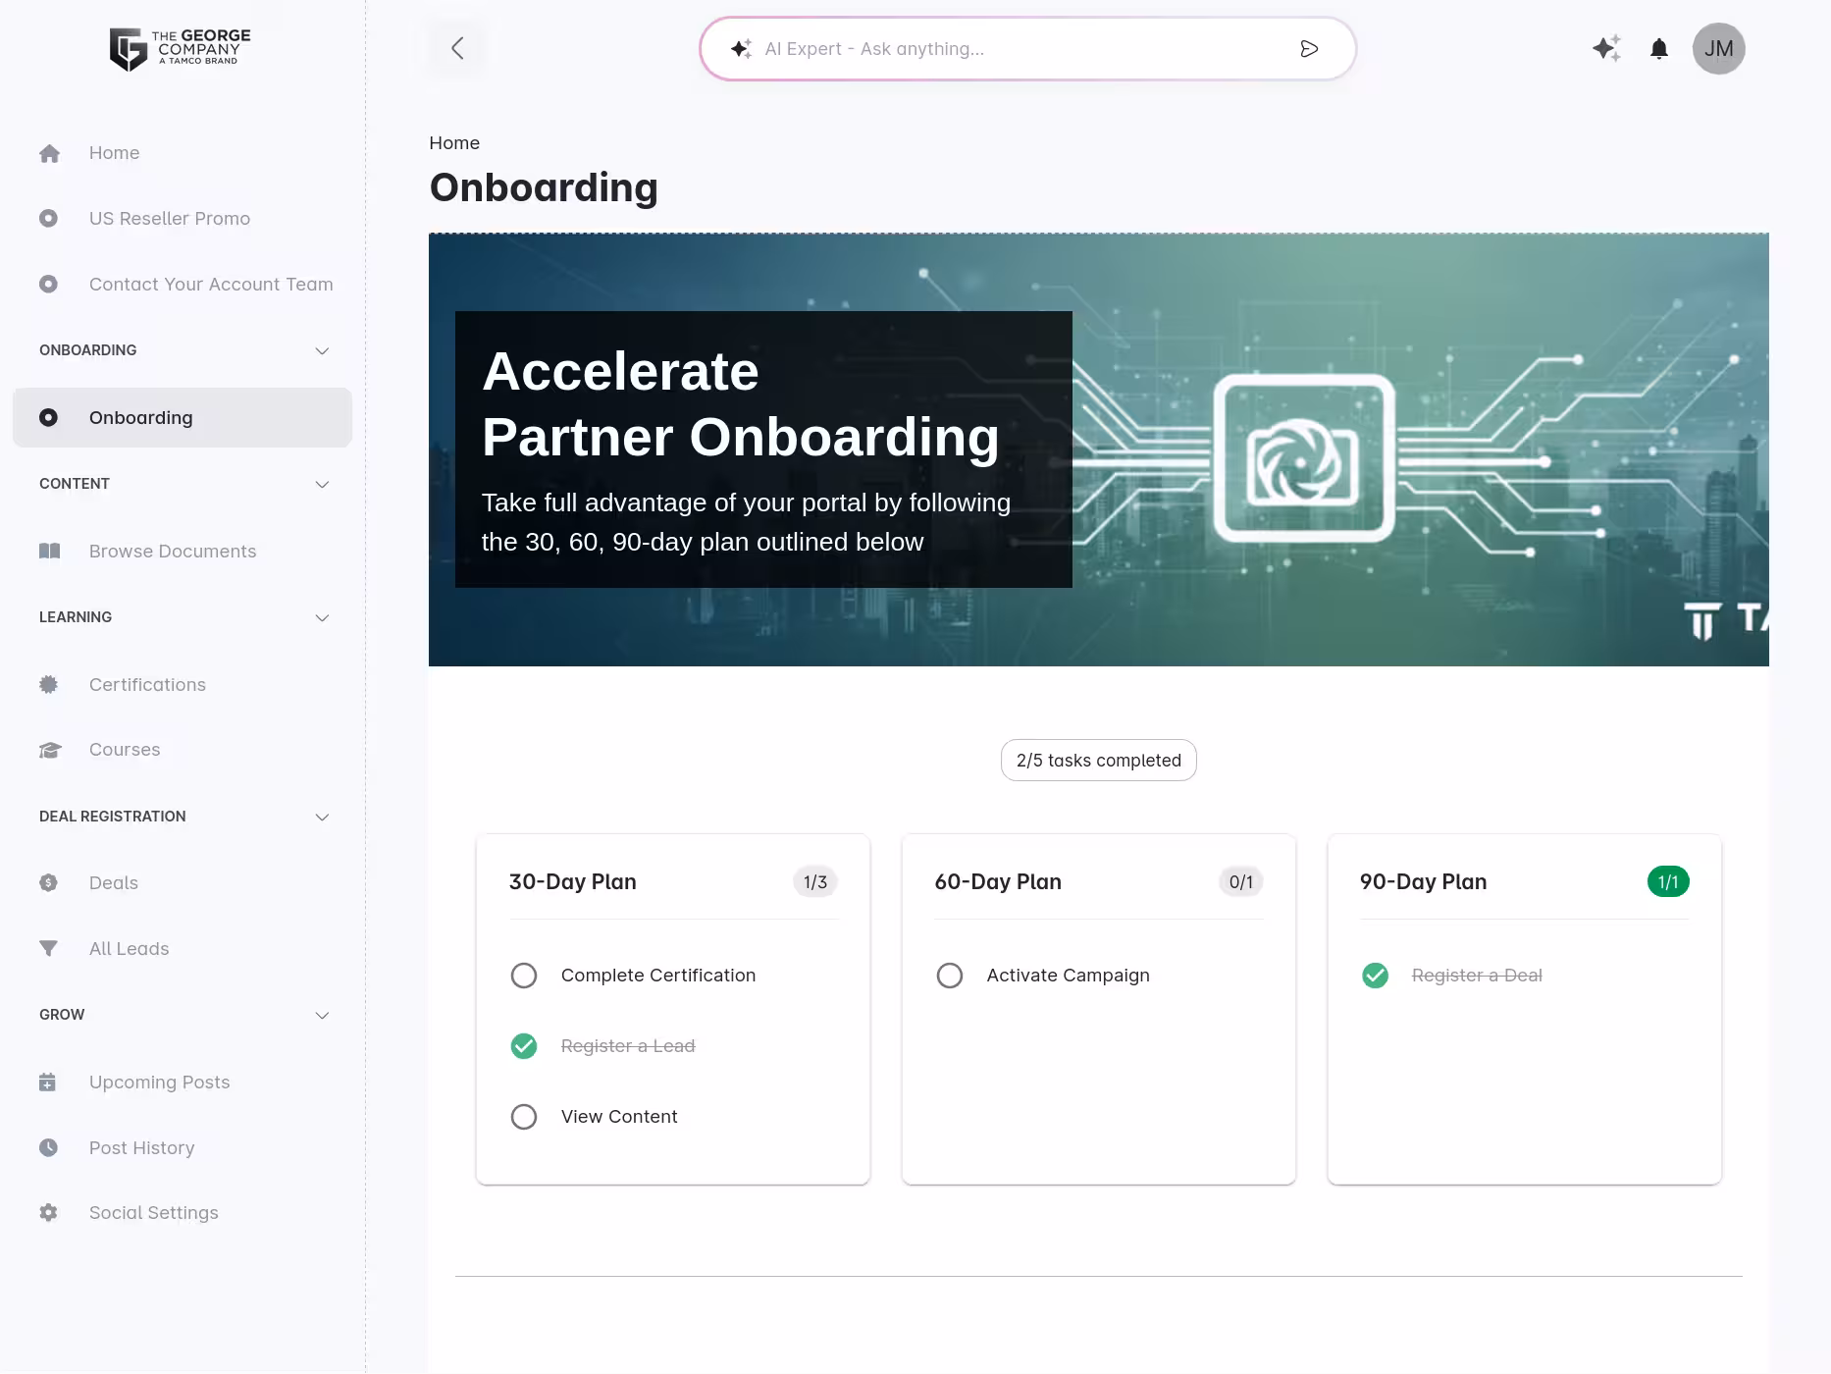Screen dimensions: 1831x1374
Task: Click the Certifications badge icon
Action: 49,684
